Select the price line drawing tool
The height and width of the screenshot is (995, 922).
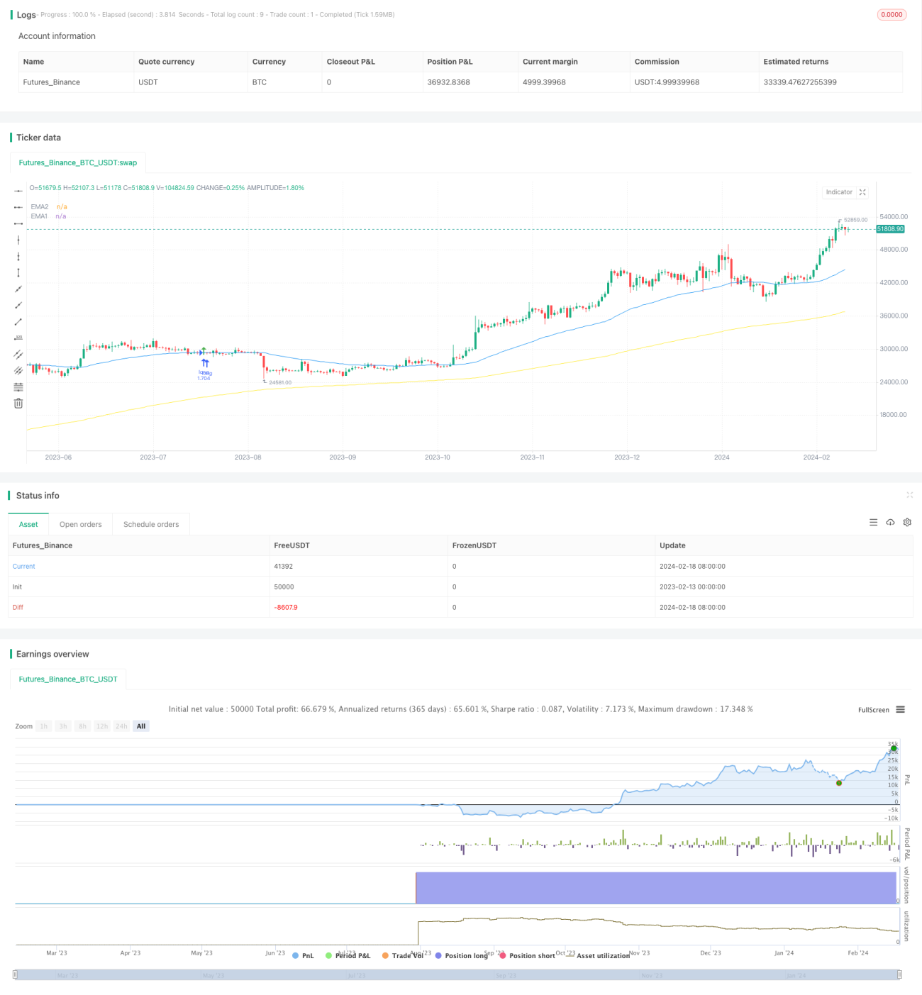(x=18, y=338)
